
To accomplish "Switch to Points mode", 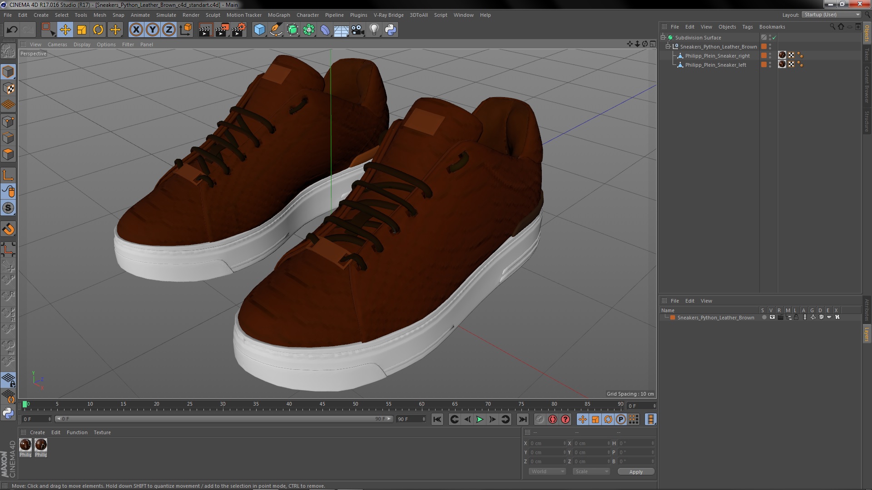I will pyautogui.click(x=8, y=121).
